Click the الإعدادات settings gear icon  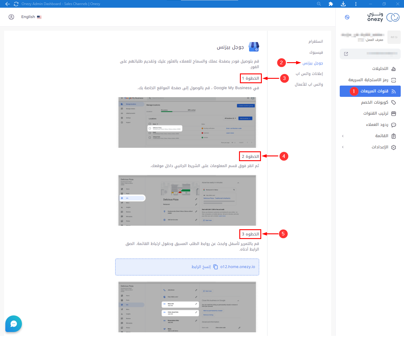[394, 147]
